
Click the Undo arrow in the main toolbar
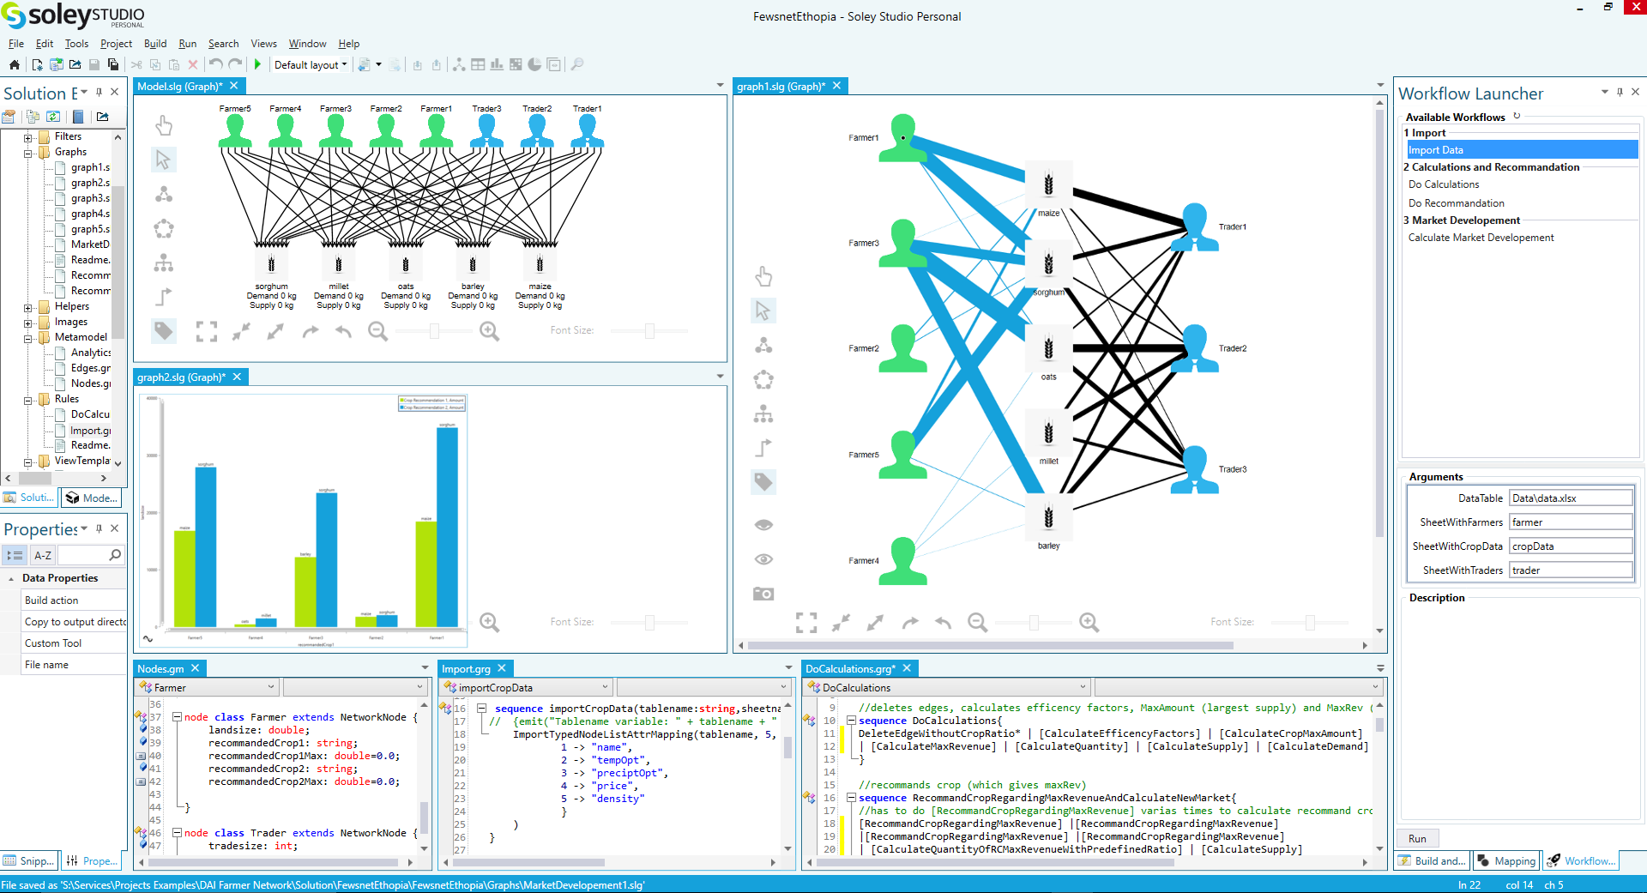point(215,64)
